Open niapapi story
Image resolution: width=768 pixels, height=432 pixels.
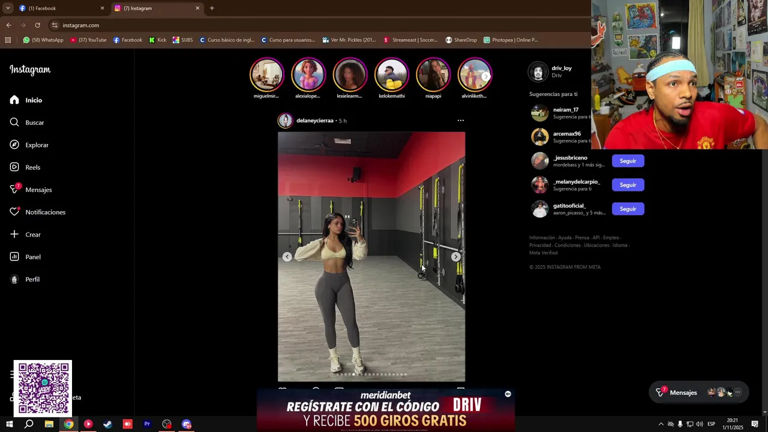pyautogui.click(x=433, y=79)
